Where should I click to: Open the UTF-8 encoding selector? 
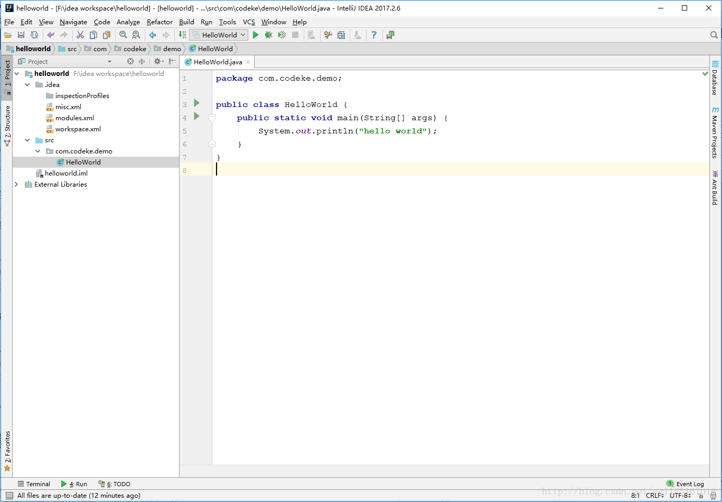(681, 496)
